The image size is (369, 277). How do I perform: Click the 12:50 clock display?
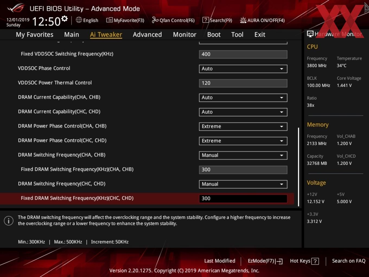tap(46, 21)
